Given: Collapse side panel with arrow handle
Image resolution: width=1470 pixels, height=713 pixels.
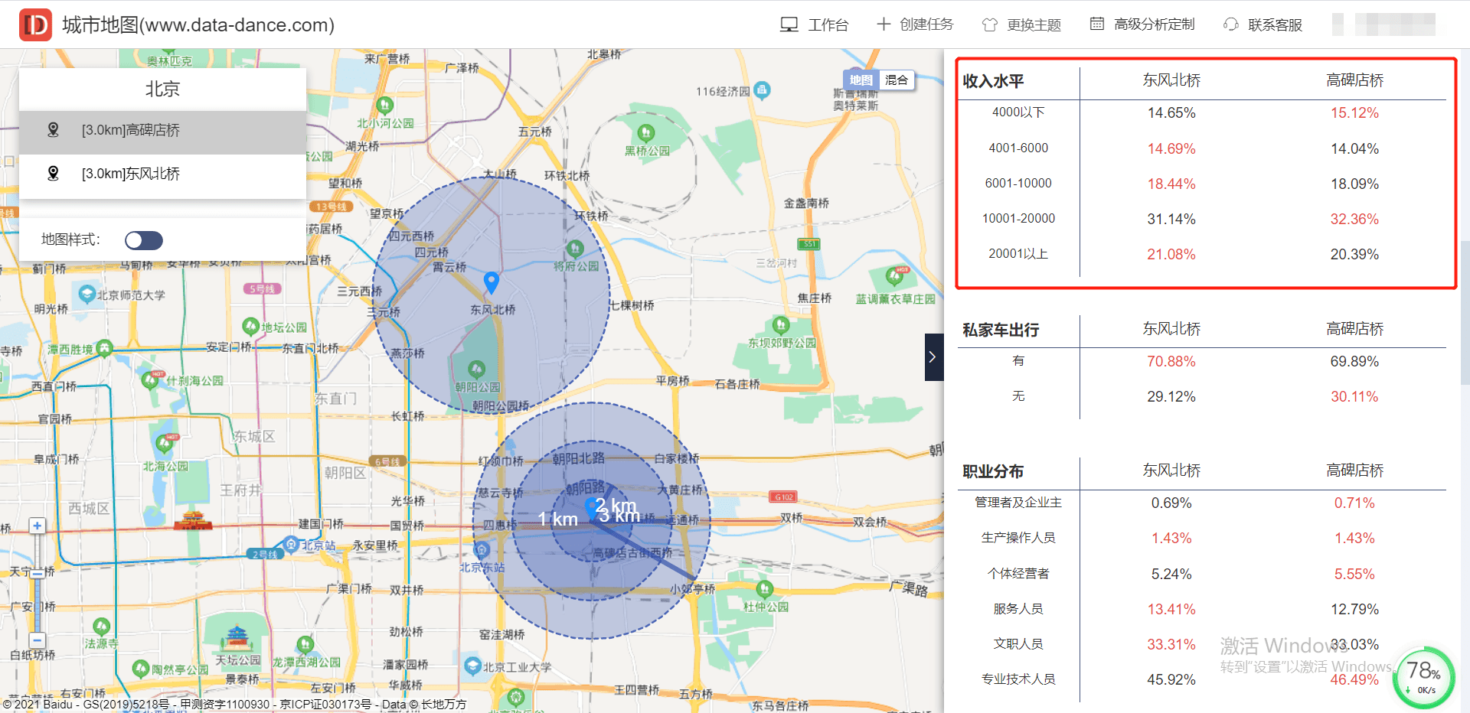Looking at the screenshot, I should coord(934,357).
